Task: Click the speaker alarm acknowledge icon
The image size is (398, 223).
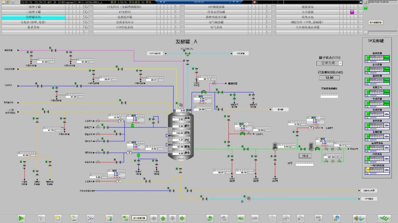Action: [360, 218]
